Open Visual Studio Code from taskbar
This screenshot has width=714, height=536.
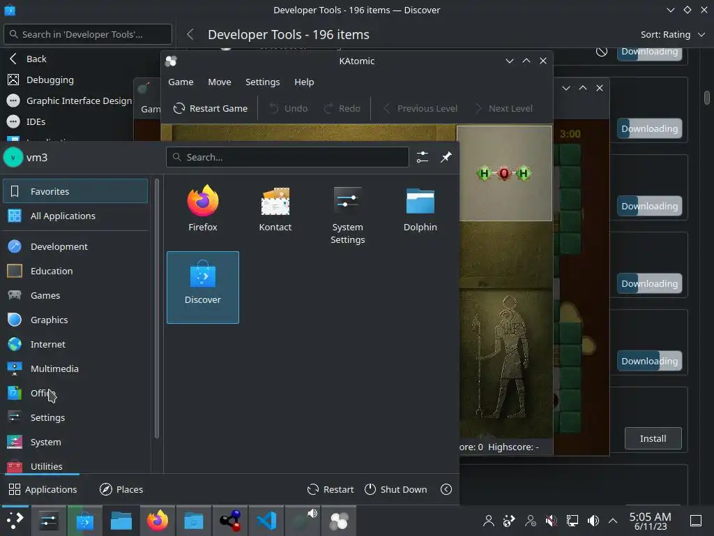[266, 521]
